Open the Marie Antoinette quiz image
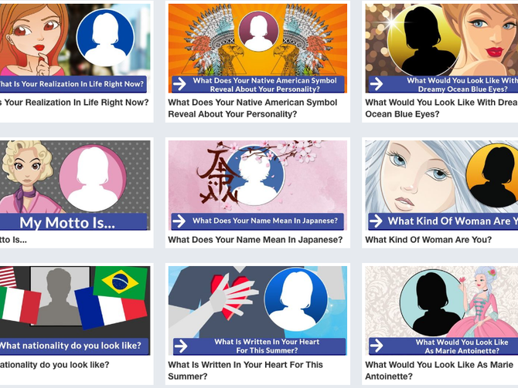 [x=441, y=311]
